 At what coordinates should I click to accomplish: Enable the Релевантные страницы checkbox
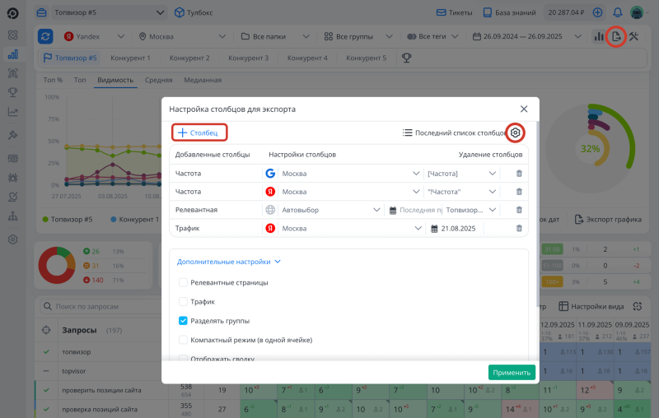tap(184, 282)
